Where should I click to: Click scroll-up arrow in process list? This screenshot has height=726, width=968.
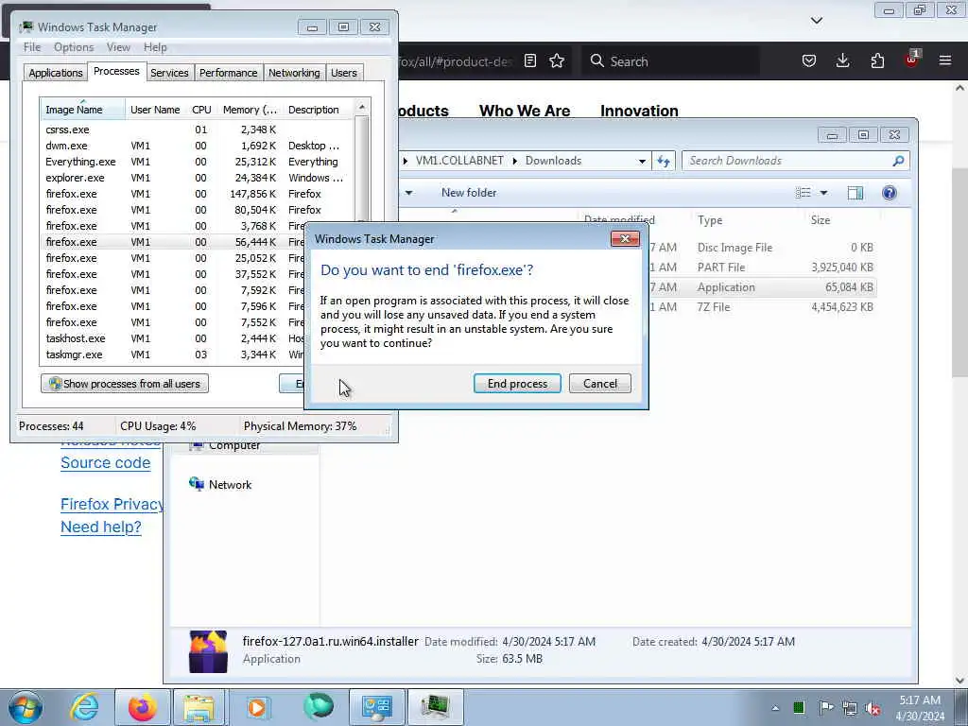[362, 107]
